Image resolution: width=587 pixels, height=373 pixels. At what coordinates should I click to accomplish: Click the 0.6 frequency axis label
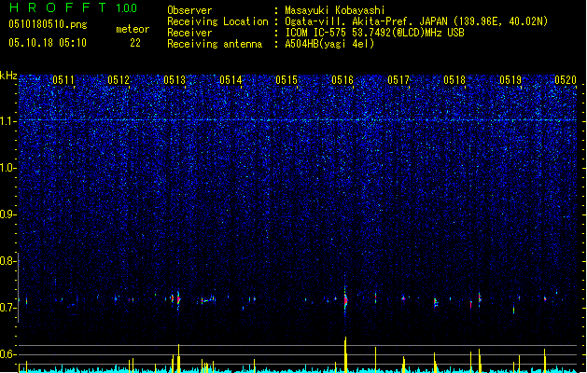pos(7,354)
